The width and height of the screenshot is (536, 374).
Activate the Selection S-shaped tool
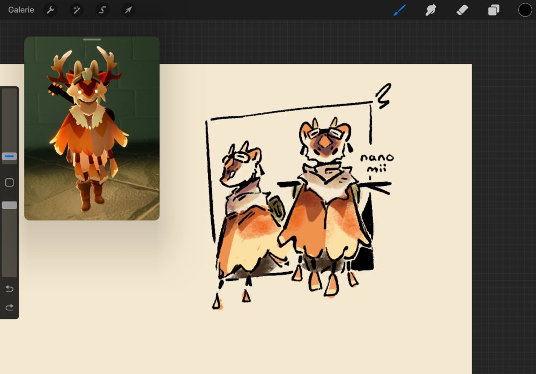[x=102, y=10]
